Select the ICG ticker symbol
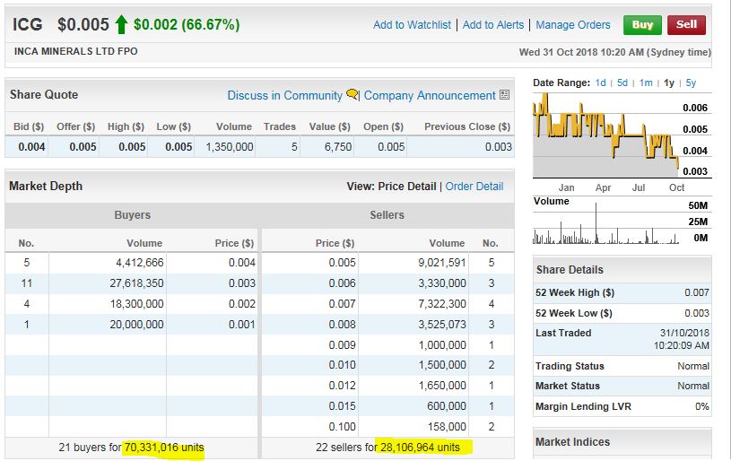Screen dimensions: 731x461 28,24
